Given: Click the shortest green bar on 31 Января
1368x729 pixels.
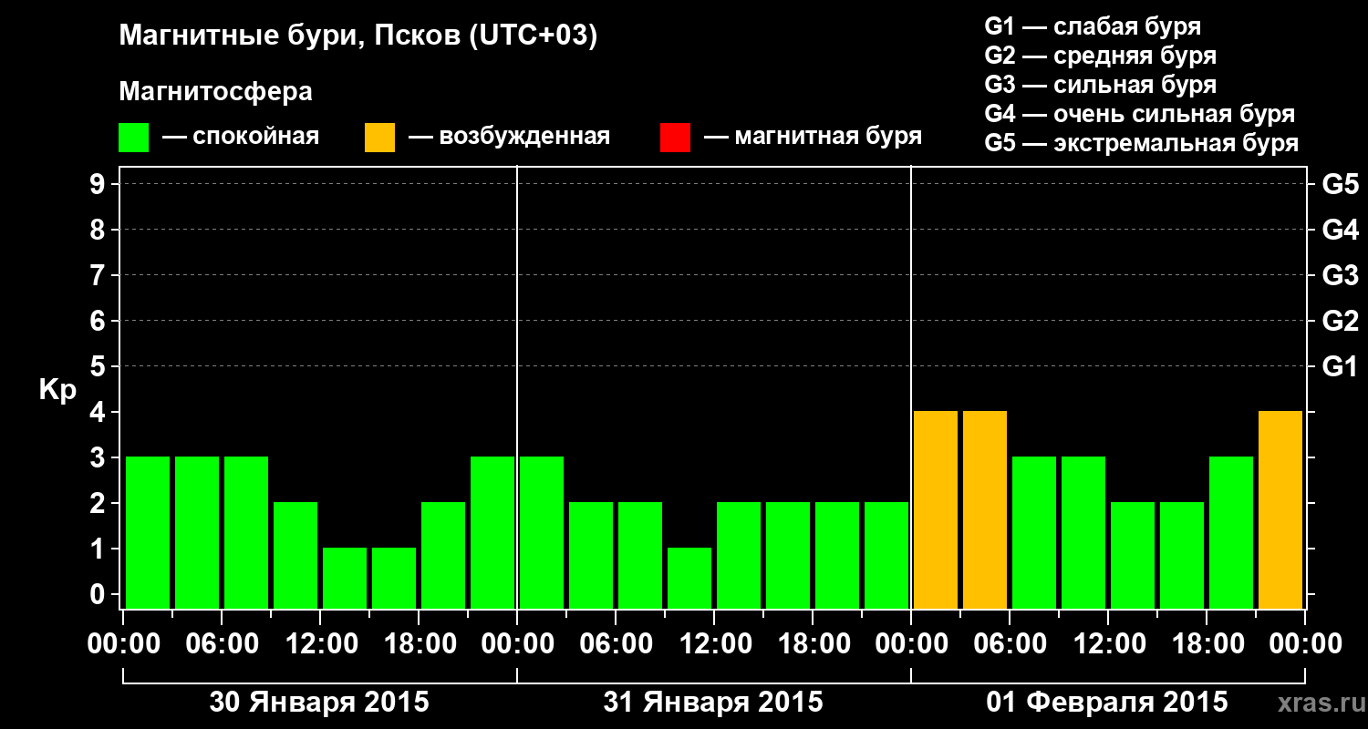Looking at the screenshot, I should (x=689, y=578).
